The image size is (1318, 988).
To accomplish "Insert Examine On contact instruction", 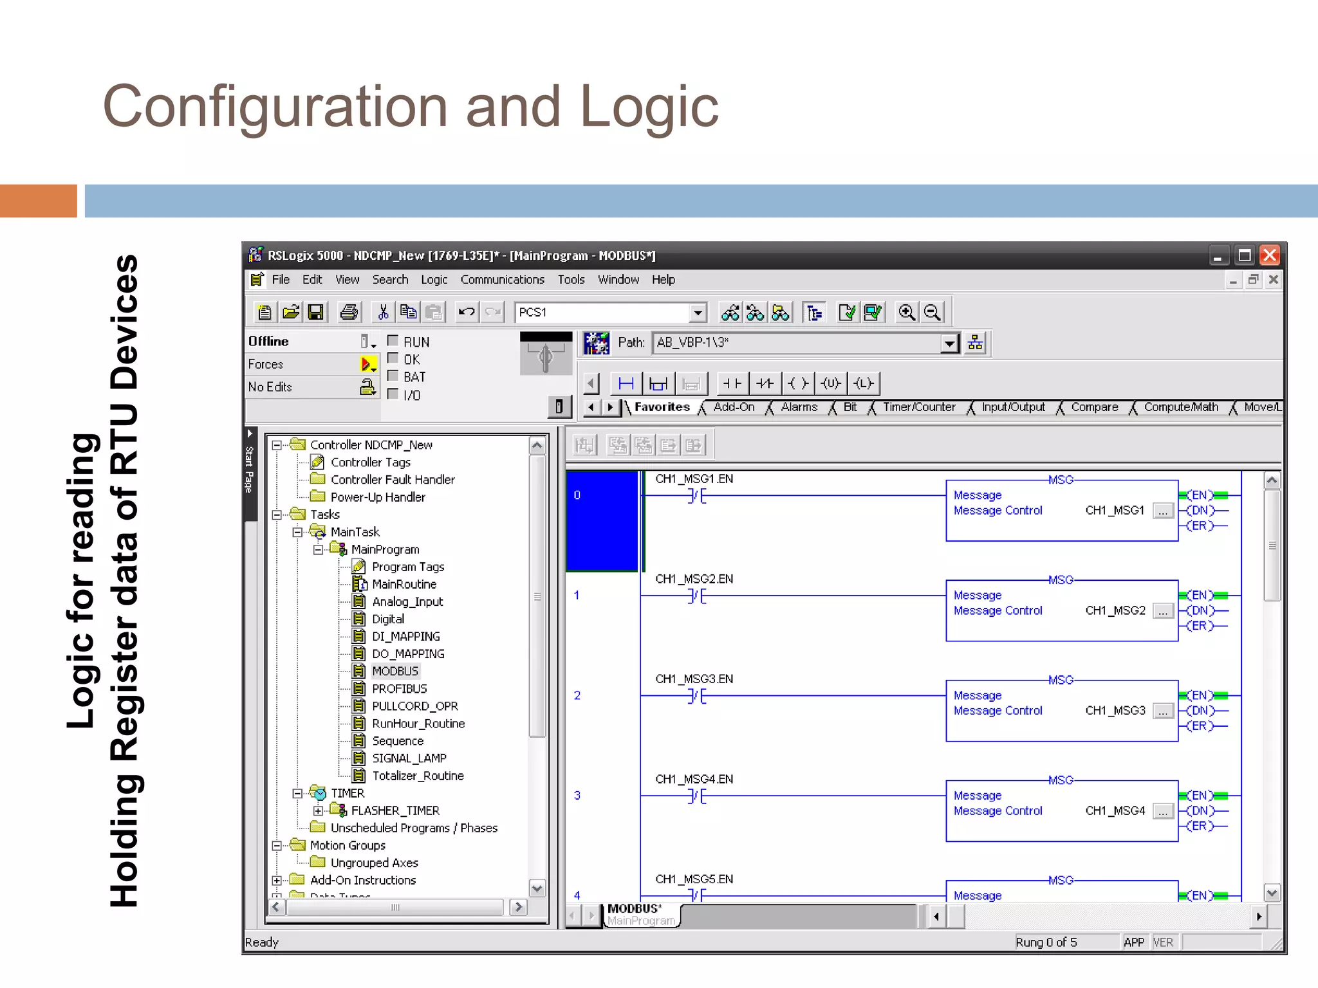I will pyautogui.click(x=732, y=384).
